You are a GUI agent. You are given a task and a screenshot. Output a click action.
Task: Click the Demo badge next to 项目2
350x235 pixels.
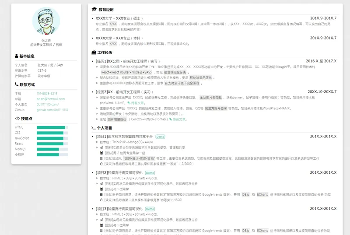tap(150, 173)
